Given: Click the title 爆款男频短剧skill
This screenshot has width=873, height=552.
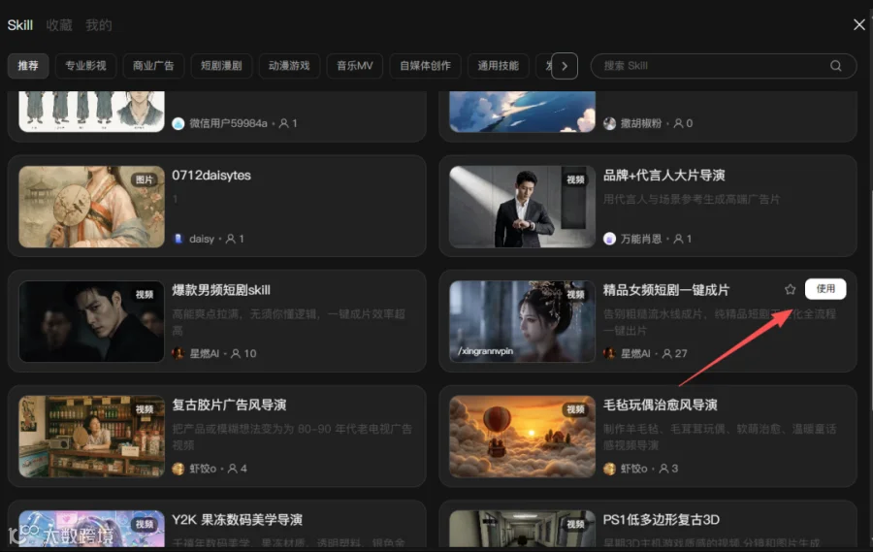Looking at the screenshot, I should (x=221, y=290).
